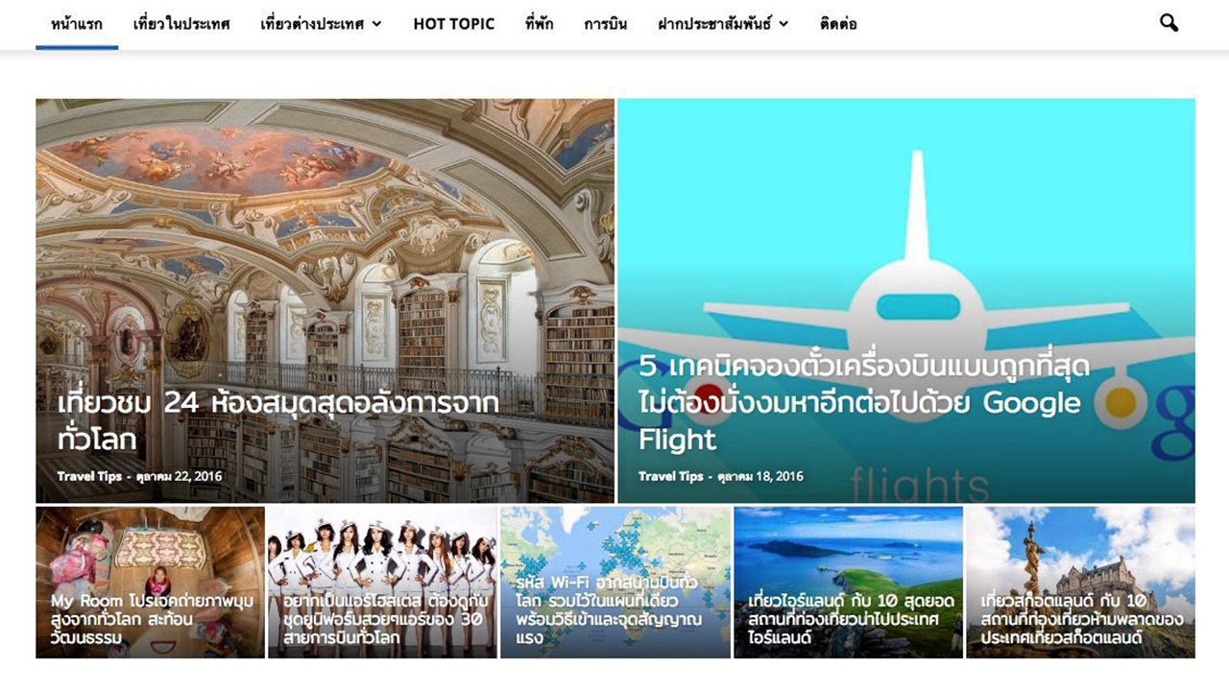The image size is (1229, 691).
Task: Click the ornate library featured image
Action: click(325, 240)
